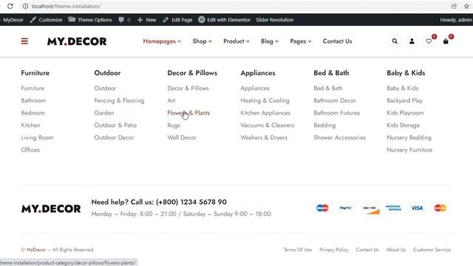
Task: Click MyDecor in the admin bar
Action: (x=13, y=20)
